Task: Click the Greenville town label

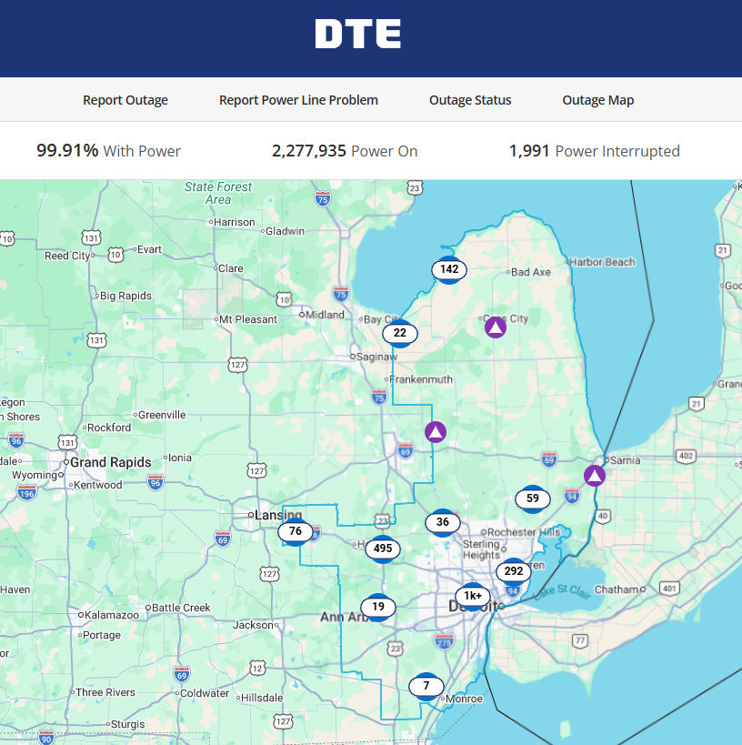Action: pyautogui.click(x=162, y=415)
